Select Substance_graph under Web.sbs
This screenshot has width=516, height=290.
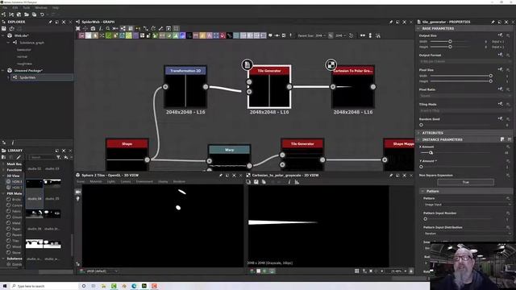tap(31, 43)
